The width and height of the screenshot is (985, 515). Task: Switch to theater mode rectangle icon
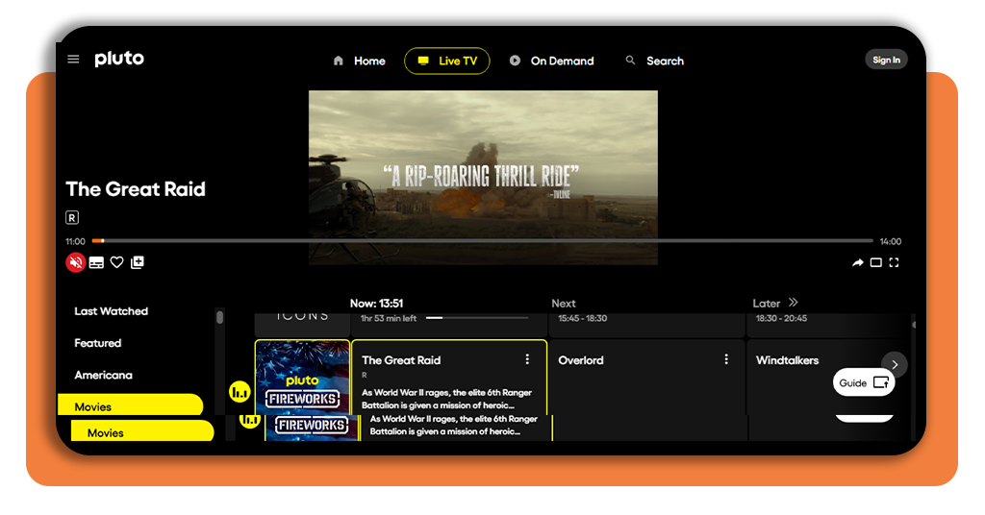pyautogui.click(x=875, y=262)
